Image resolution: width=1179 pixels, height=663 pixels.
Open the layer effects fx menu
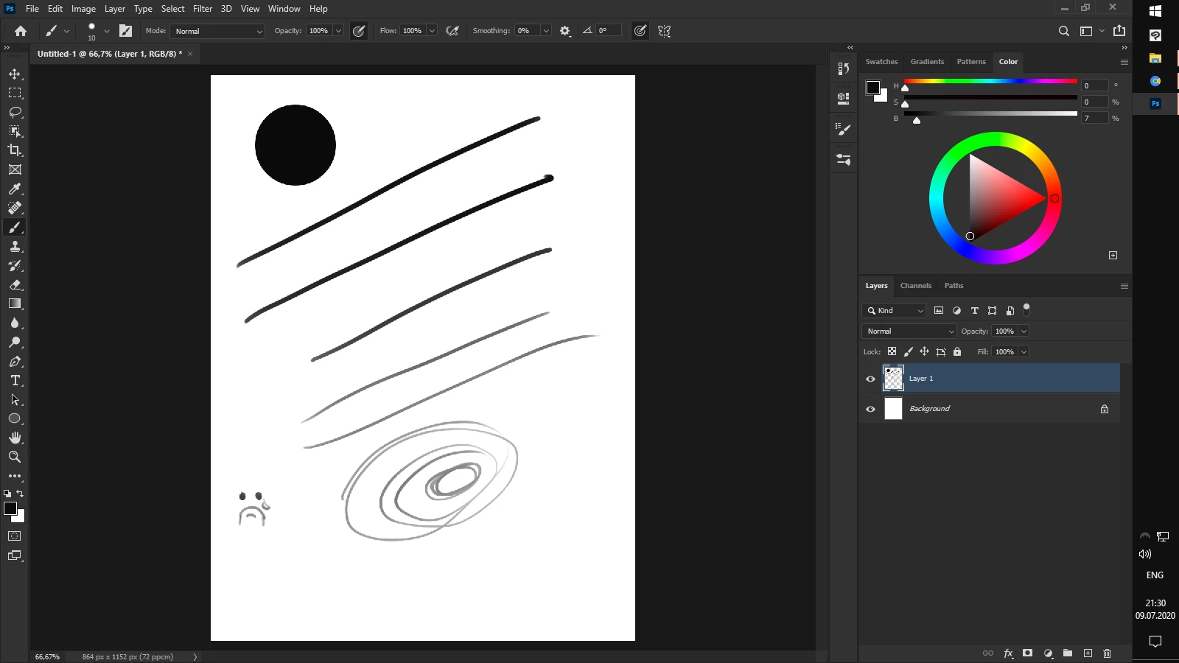coord(1008,653)
